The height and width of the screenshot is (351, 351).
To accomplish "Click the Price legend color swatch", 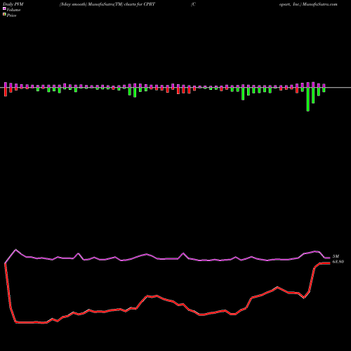I will pyautogui.click(x=4, y=15).
